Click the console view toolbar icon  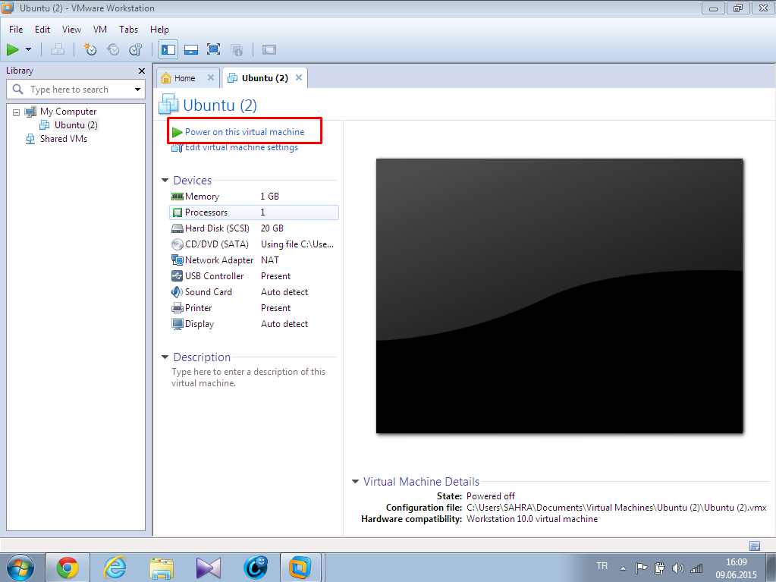[x=269, y=49]
